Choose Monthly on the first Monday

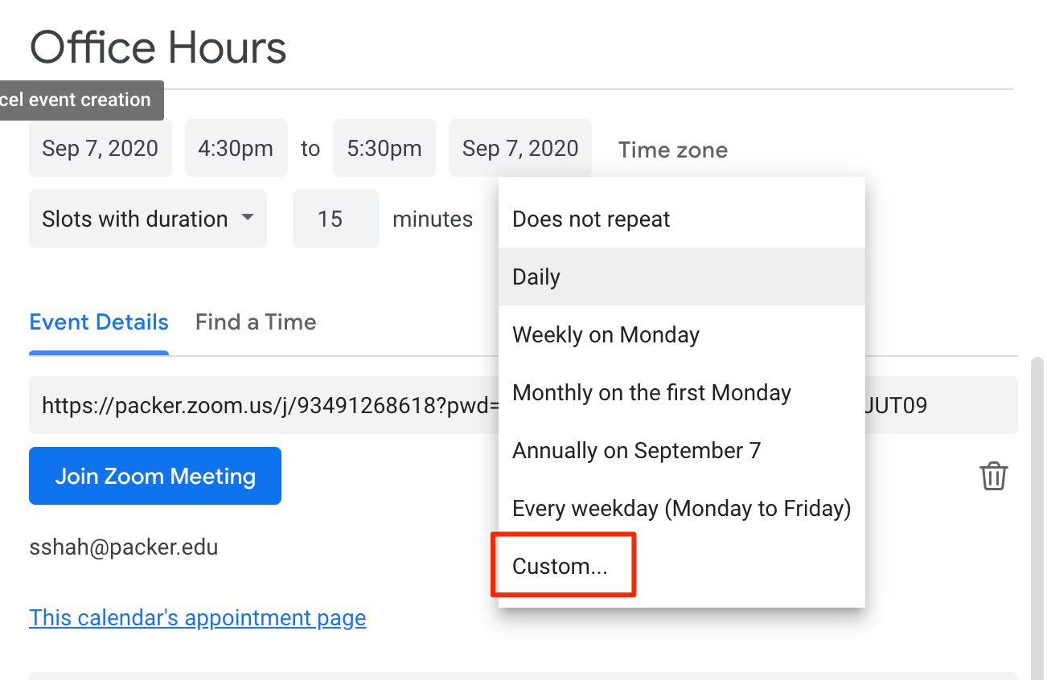[651, 393]
